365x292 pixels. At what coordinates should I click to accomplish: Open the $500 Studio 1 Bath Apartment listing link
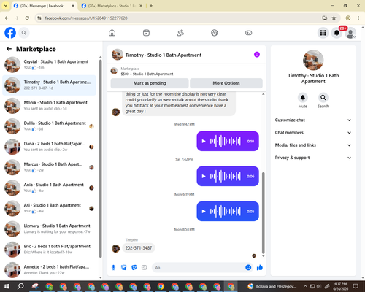tap(147, 74)
